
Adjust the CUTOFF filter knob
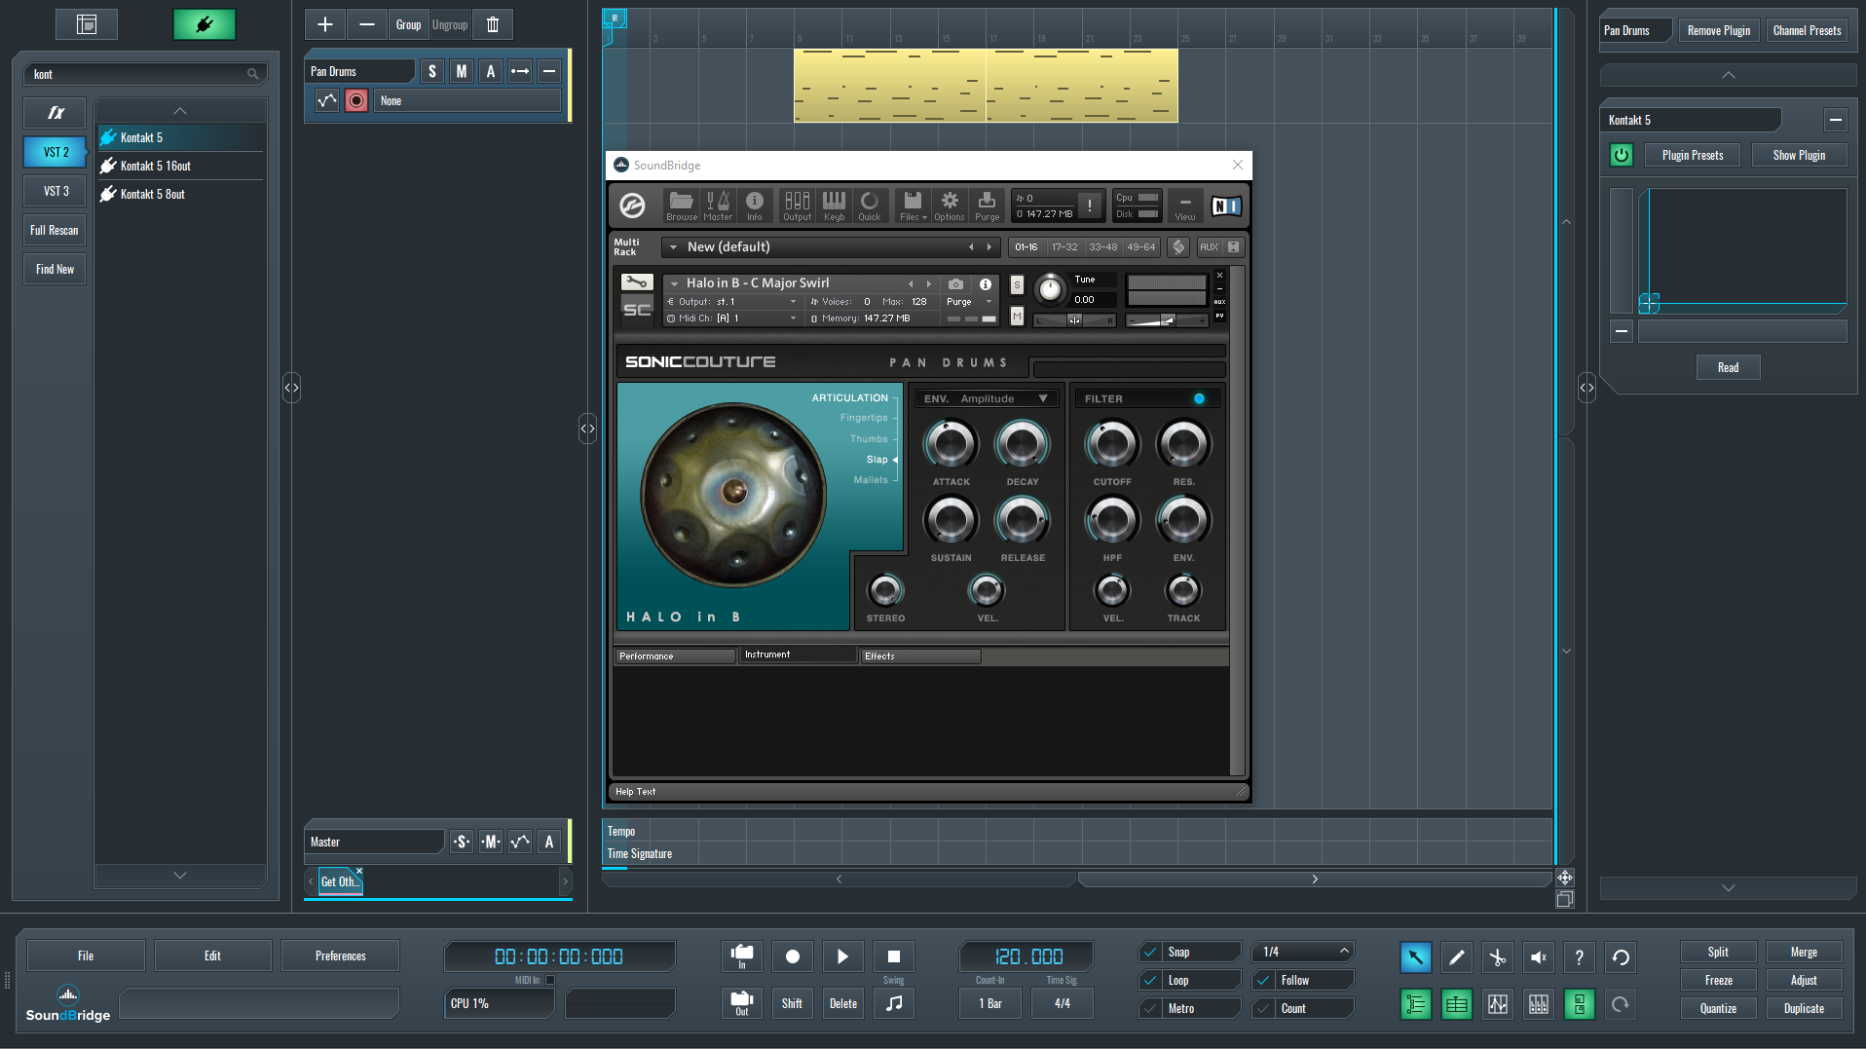click(1111, 445)
